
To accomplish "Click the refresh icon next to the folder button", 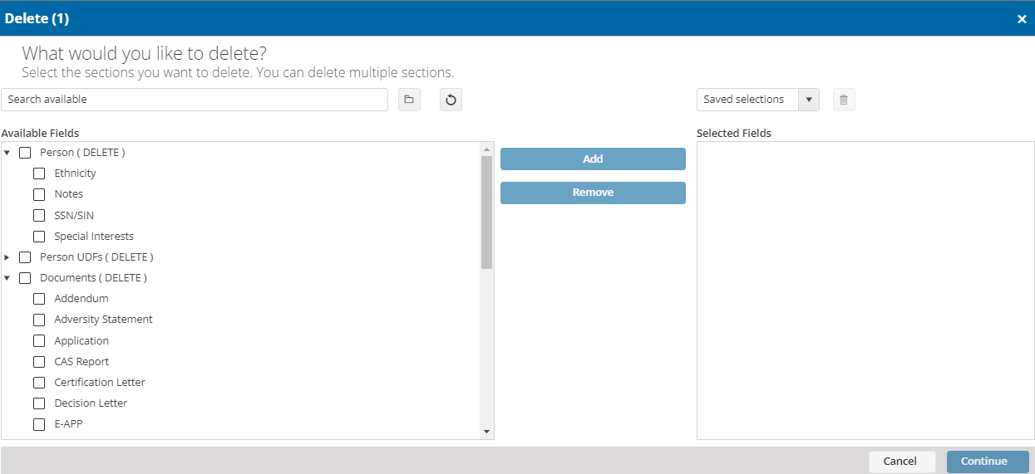I will coord(451,100).
